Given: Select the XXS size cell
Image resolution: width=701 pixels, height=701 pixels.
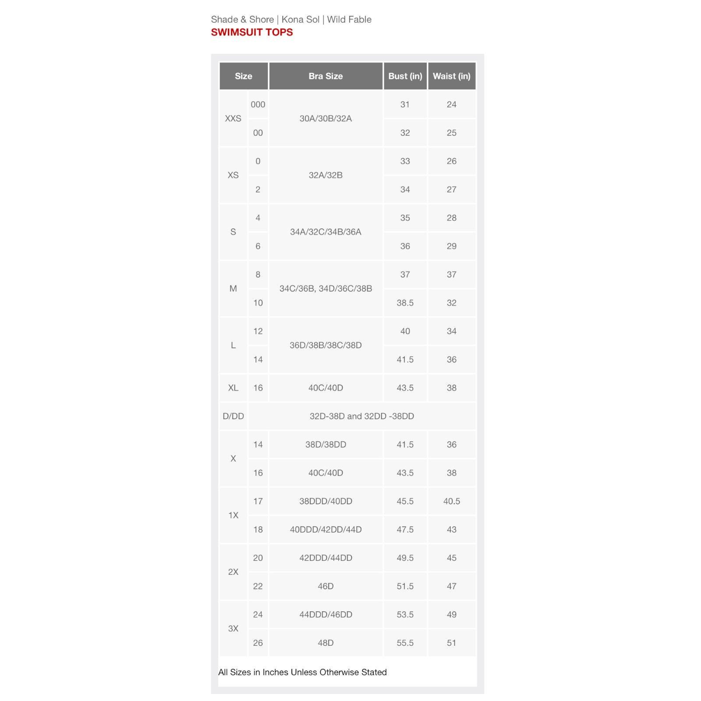Looking at the screenshot, I should [x=233, y=119].
